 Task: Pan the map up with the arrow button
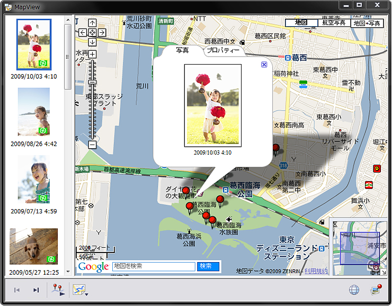pyautogui.click(x=92, y=23)
